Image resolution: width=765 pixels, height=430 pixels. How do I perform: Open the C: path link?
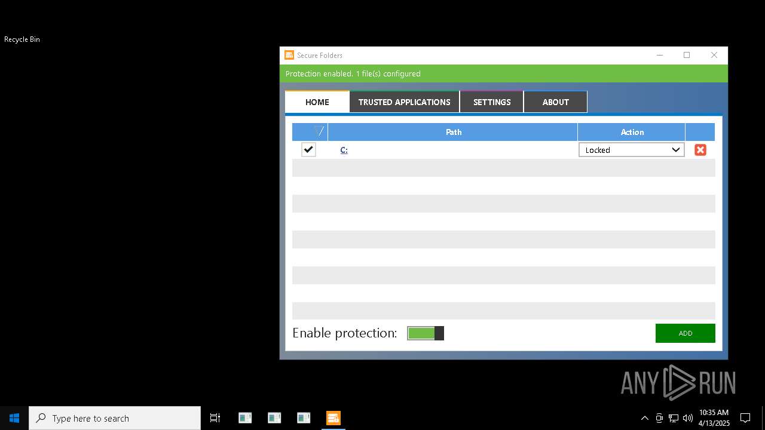point(344,150)
